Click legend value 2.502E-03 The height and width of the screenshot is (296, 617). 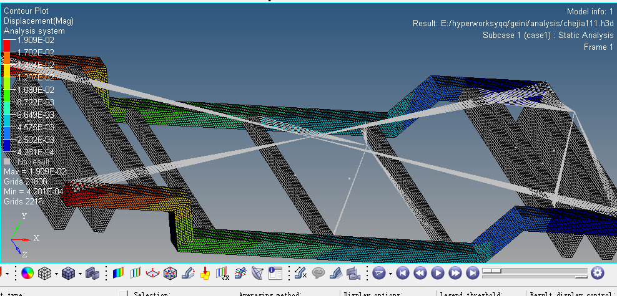click(x=36, y=140)
